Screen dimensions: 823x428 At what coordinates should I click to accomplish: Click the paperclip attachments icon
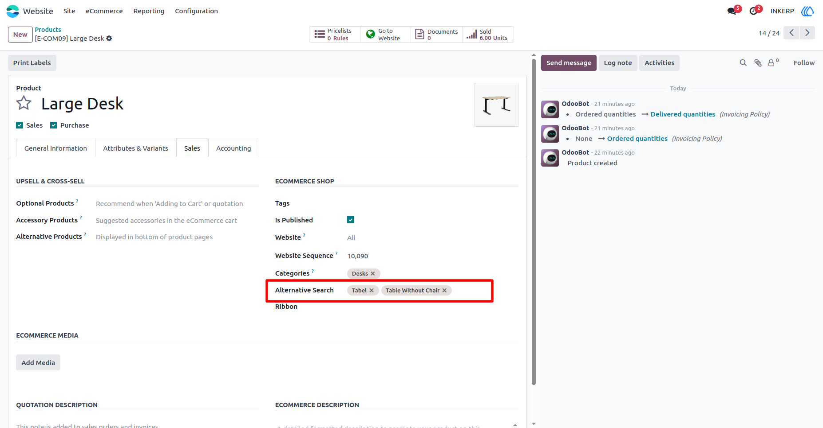[758, 63]
